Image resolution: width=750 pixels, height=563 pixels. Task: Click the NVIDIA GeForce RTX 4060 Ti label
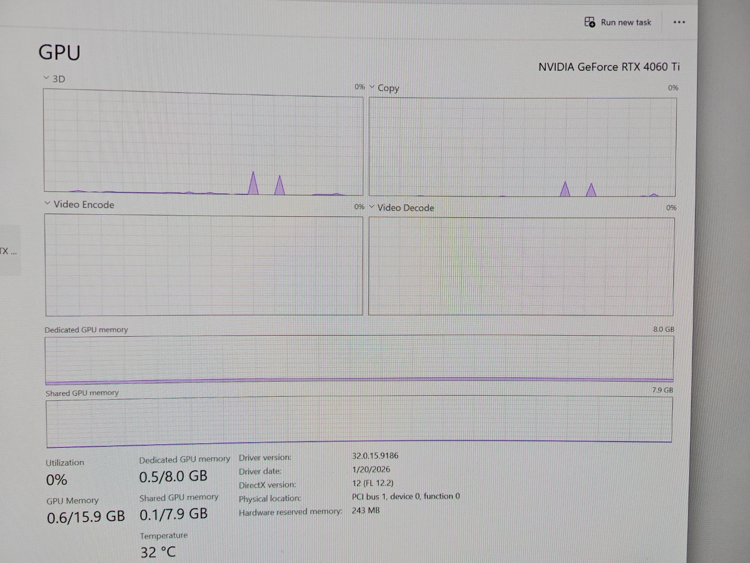coord(609,67)
